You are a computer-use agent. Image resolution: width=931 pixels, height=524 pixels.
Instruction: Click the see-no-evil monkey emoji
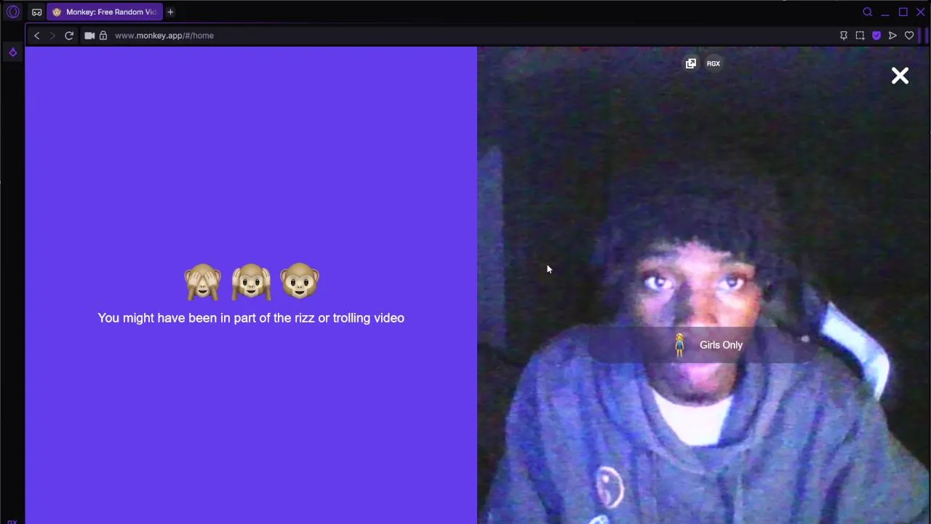tap(203, 282)
